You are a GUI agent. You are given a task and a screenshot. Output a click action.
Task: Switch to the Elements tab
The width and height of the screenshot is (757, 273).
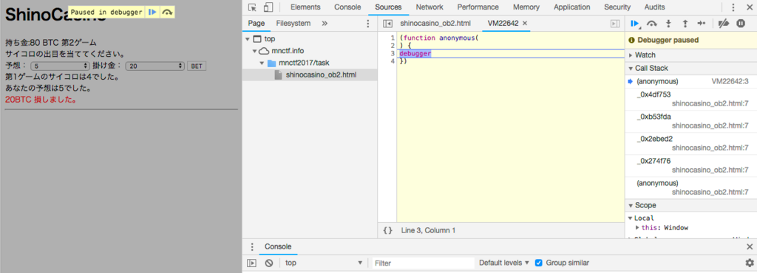(x=305, y=7)
